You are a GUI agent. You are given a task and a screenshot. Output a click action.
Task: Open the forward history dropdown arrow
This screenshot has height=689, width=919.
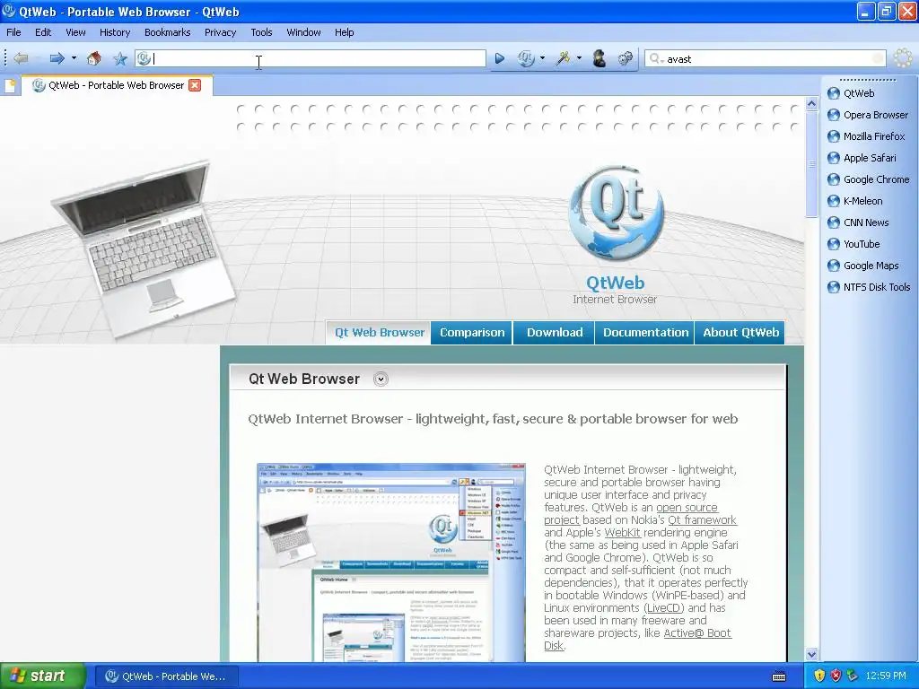coord(74,58)
